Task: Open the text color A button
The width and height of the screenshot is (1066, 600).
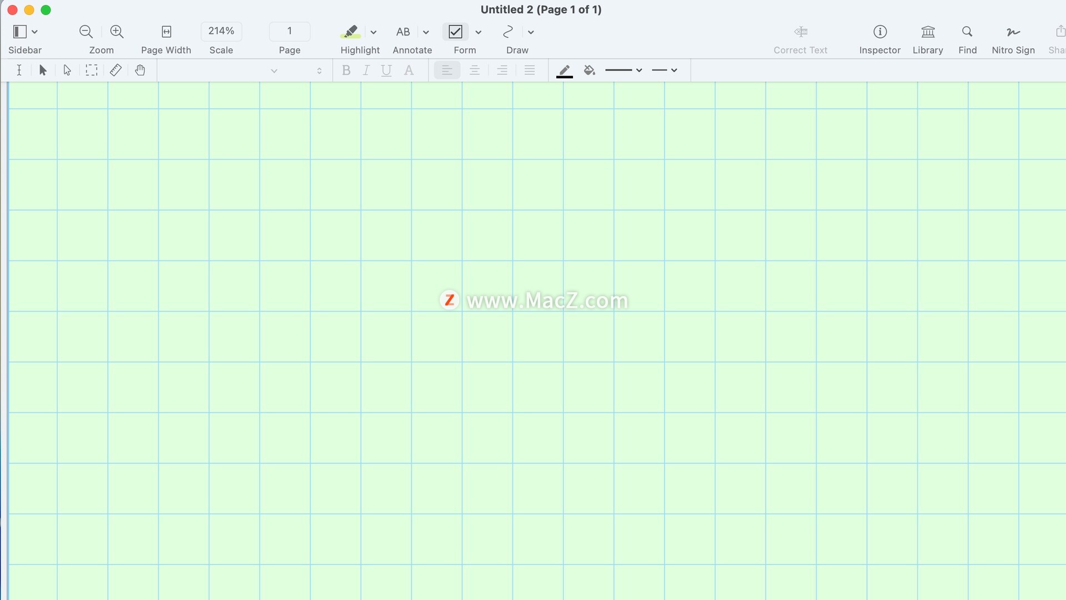Action: click(x=409, y=70)
